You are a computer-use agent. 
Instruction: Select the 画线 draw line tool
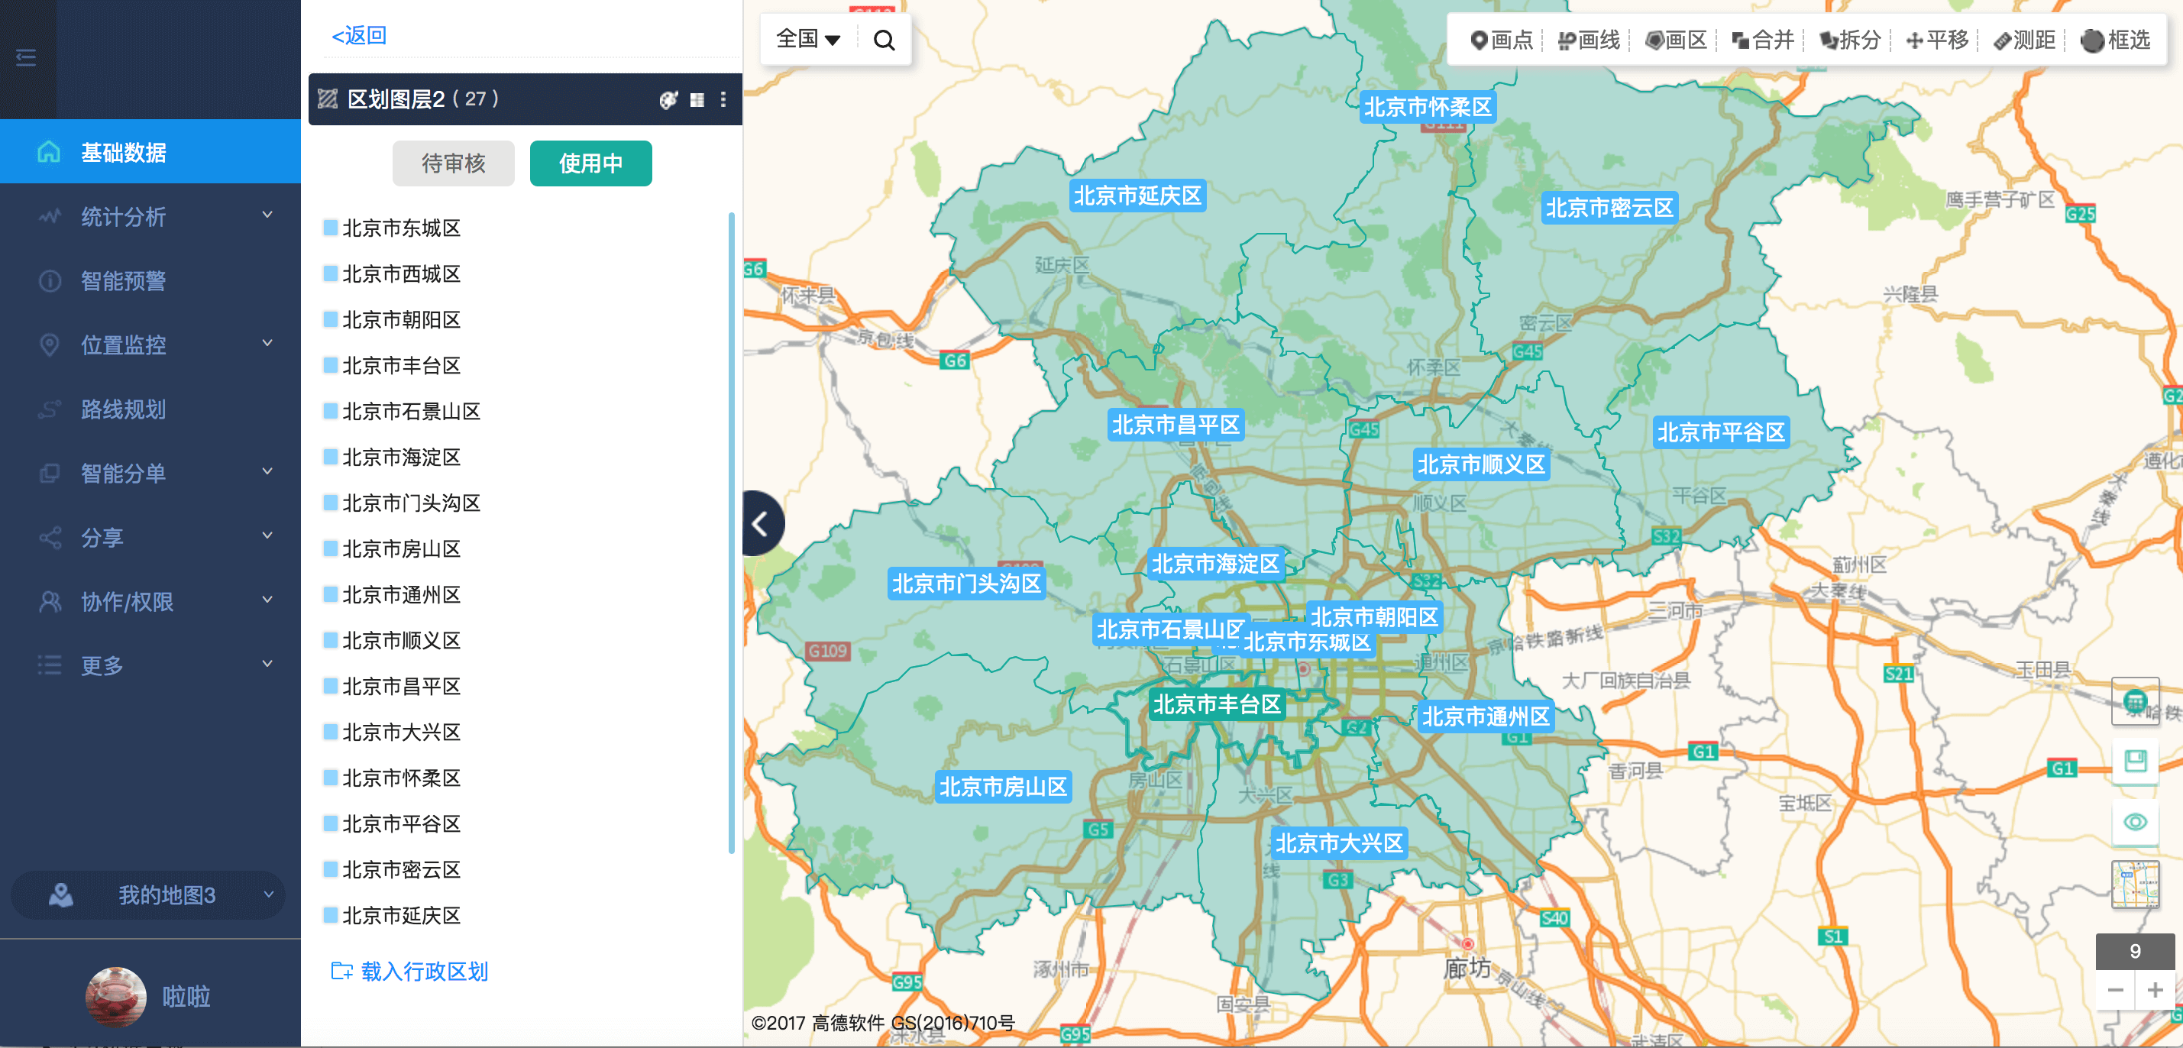tap(1588, 40)
